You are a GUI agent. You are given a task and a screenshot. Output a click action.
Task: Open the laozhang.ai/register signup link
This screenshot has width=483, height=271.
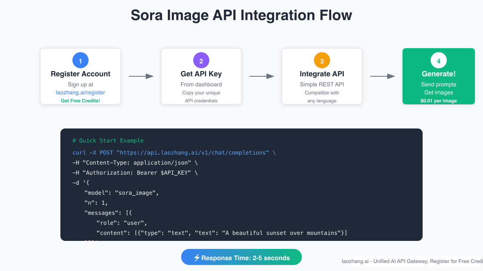tap(80, 92)
